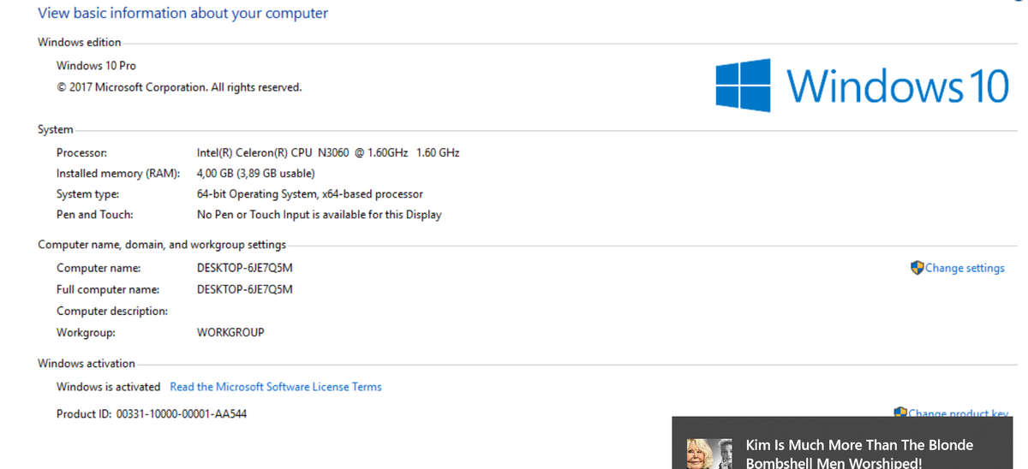Click the 64-bit Operating System text
This screenshot has width=1028, height=469.
click(309, 194)
